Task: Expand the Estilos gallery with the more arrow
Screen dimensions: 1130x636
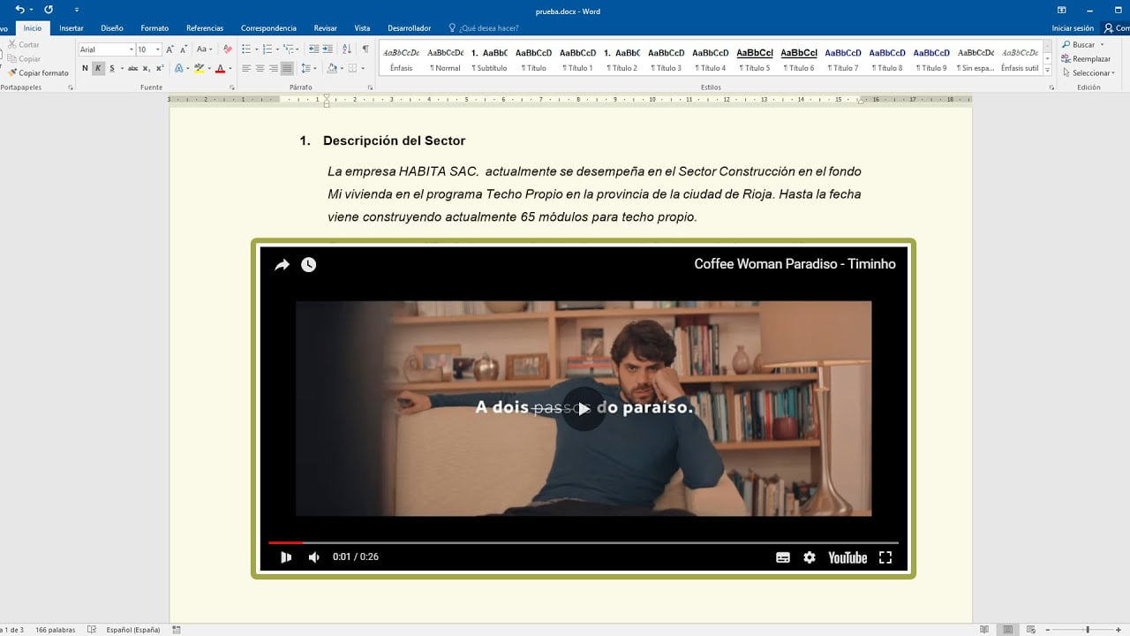Action: (x=1048, y=69)
